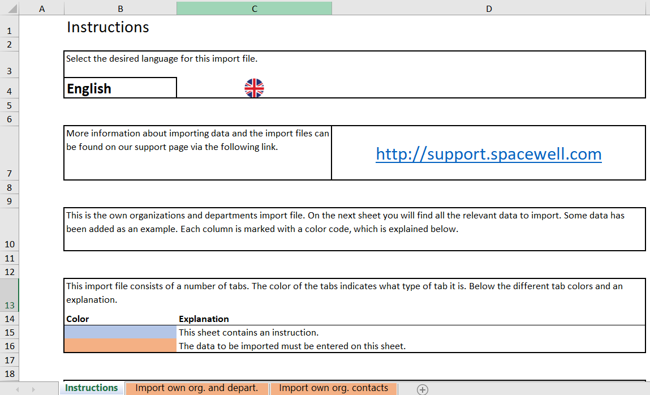Select column C header
650x395 pixels.
pyautogui.click(x=254, y=8)
